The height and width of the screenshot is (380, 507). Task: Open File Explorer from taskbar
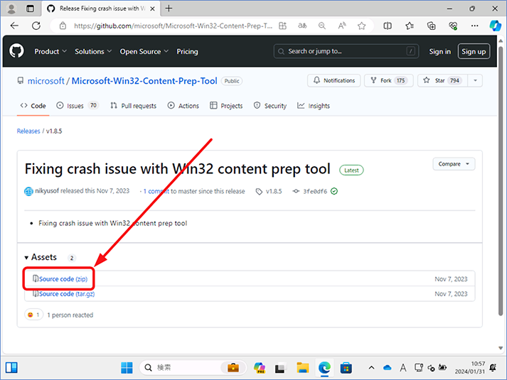click(303, 368)
